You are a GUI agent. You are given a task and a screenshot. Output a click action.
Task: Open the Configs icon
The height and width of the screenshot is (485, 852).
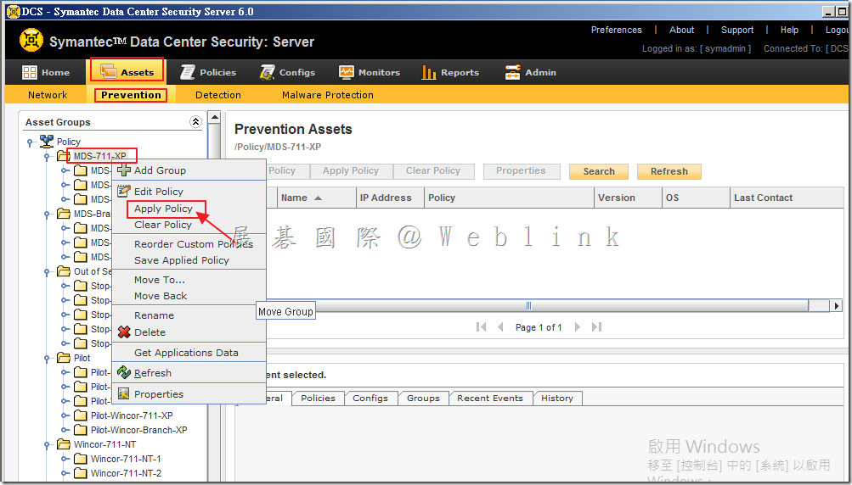coord(268,72)
